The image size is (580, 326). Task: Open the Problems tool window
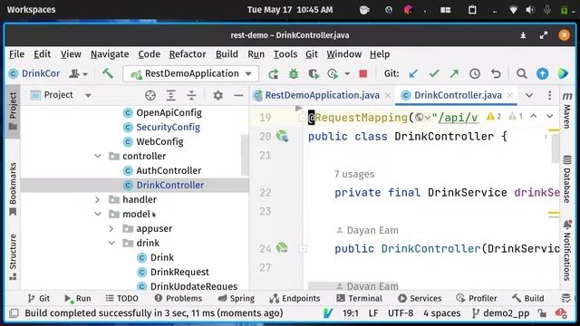[x=179, y=298]
